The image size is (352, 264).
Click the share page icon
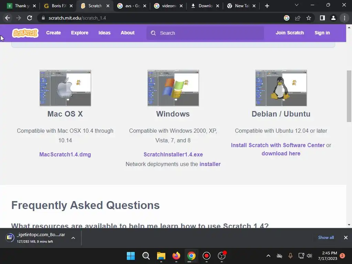point(298,18)
